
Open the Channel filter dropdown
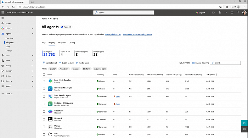(75, 69)
